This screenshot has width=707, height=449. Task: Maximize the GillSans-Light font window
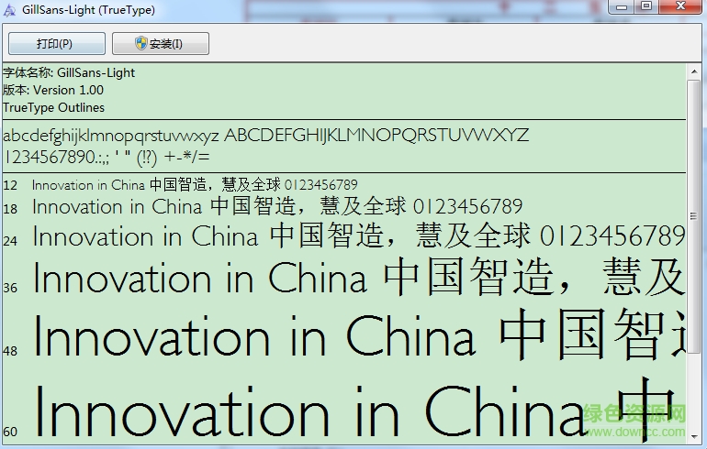pos(646,6)
